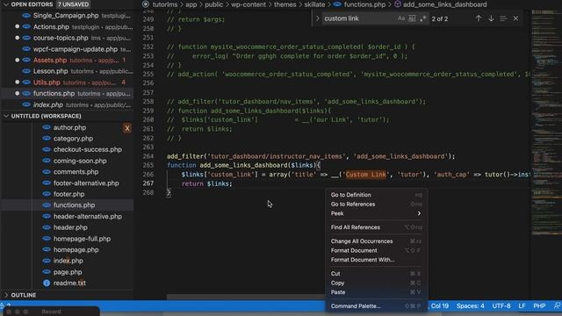Choose Paste from context menu
The image size is (562, 316).
[x=377, y=292]
